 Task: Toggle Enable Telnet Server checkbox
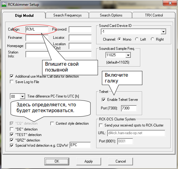point(104,100)
